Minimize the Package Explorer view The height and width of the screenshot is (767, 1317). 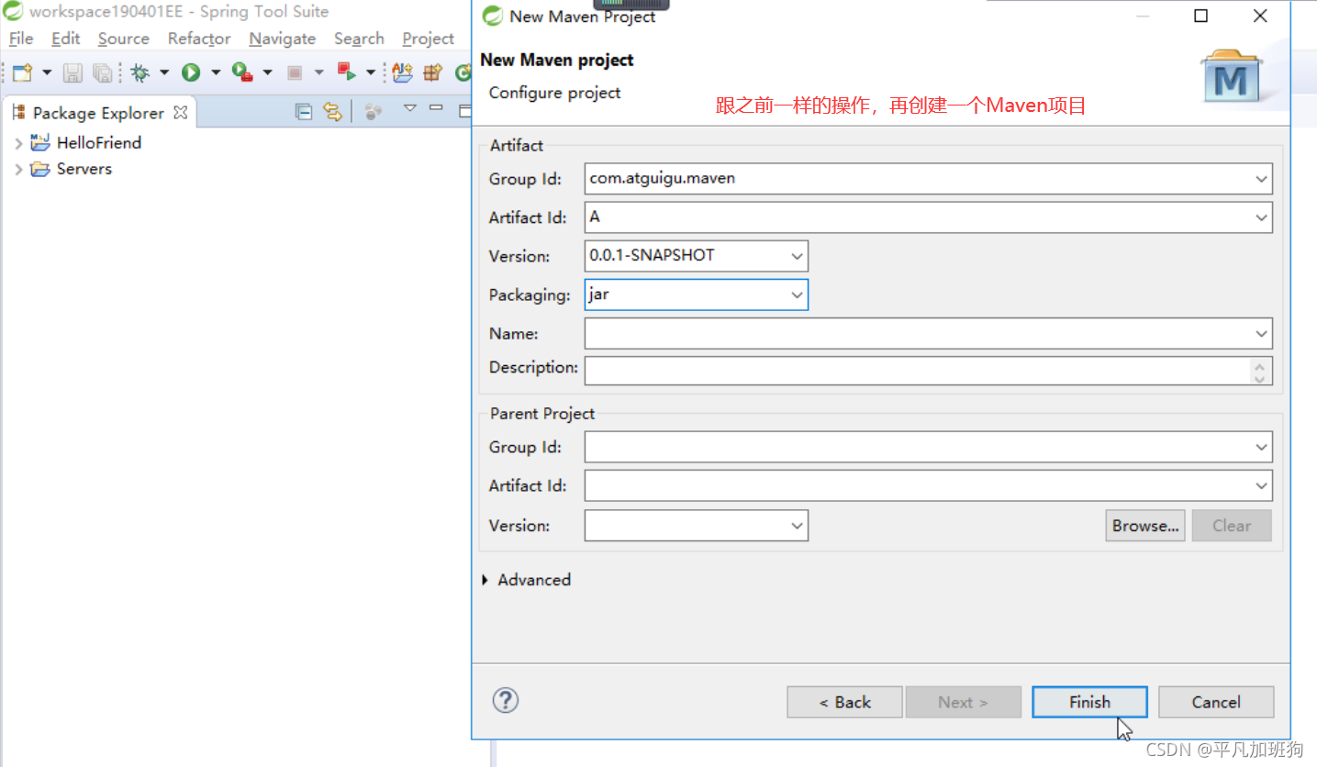[438, 108]
